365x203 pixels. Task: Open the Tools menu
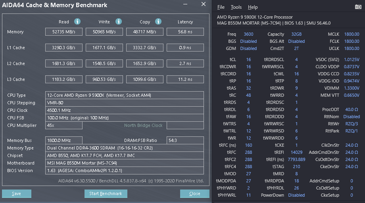236,7
